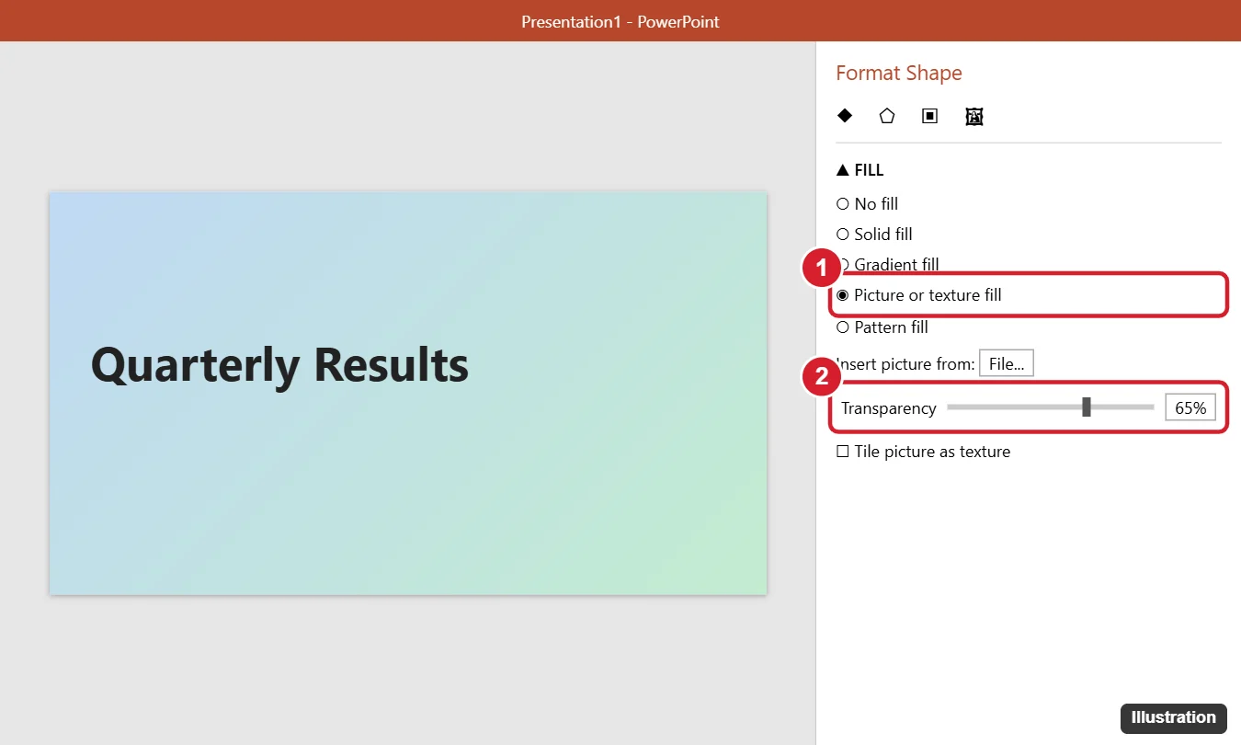Click the Transparency slider handle
Viewport: 1241px width, 745px height.
coord(1087,407)
